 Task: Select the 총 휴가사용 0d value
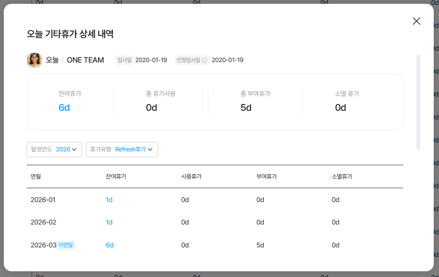pos(151,107)
